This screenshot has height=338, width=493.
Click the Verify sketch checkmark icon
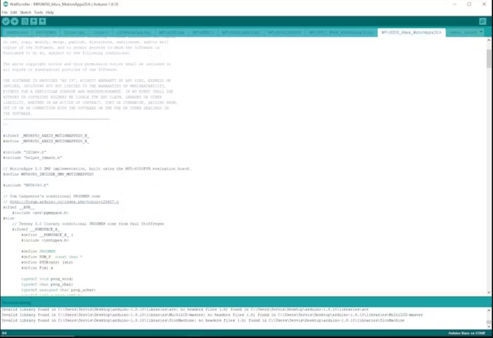pos(6,21)
